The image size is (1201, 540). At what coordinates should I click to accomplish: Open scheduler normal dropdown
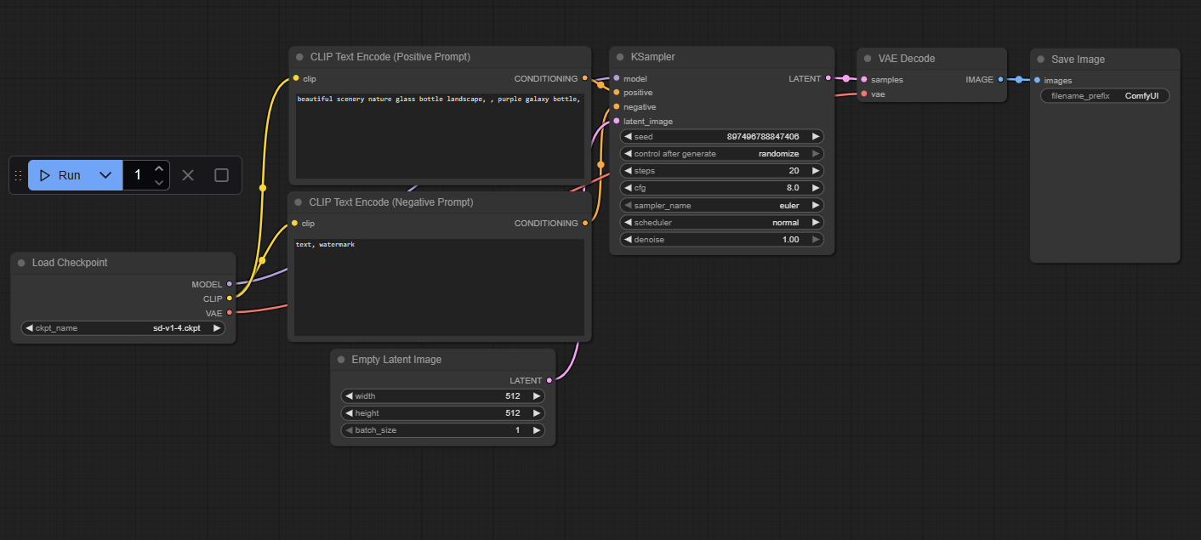[x=722, y=223]
